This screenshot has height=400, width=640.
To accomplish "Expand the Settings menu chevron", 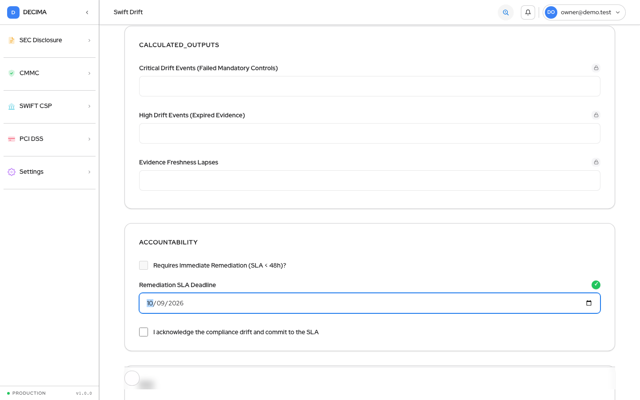I will pos(89,172).
